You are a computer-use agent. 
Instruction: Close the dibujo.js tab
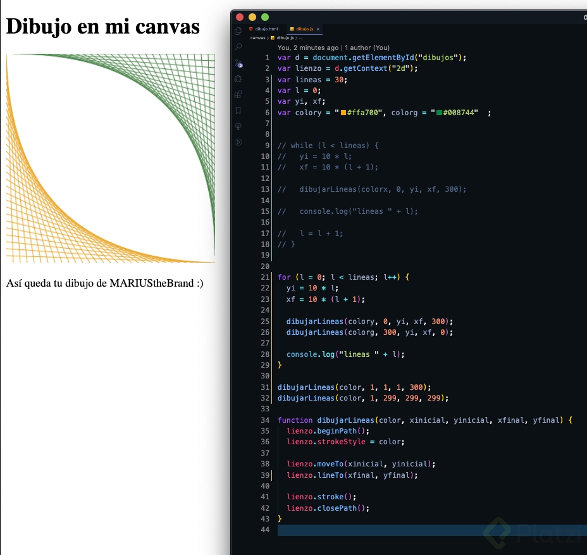coord(318,29)
